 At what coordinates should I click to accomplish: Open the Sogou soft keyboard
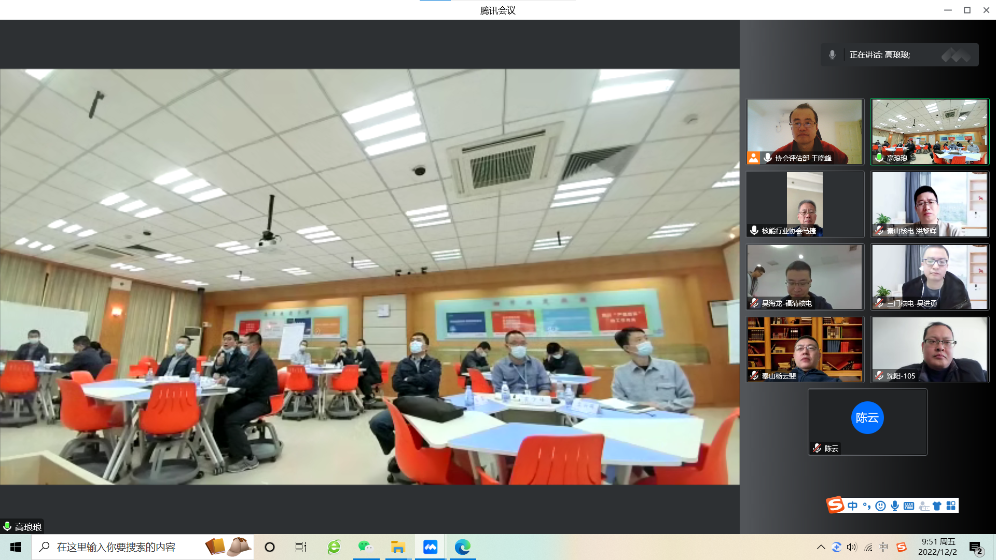[x=909, y=506]
